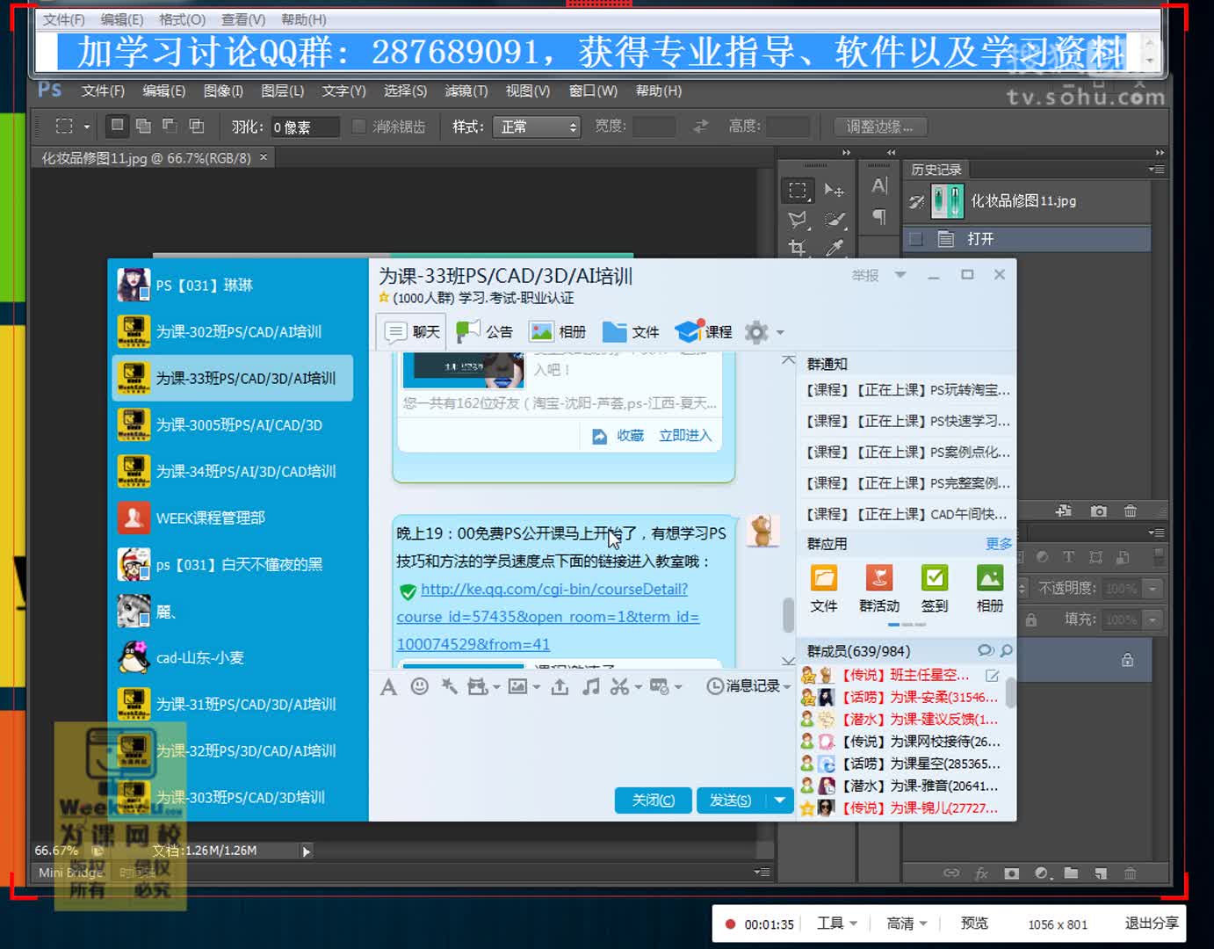
Task: Enable the 消除锯齿 anti-alias checkbox
Action: pos(358,127)
